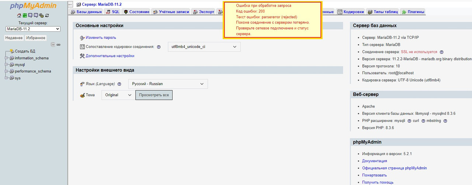Open the utf8mb4_unicode_ci collation dropdown
472x185 pixels.
point(204,47)
